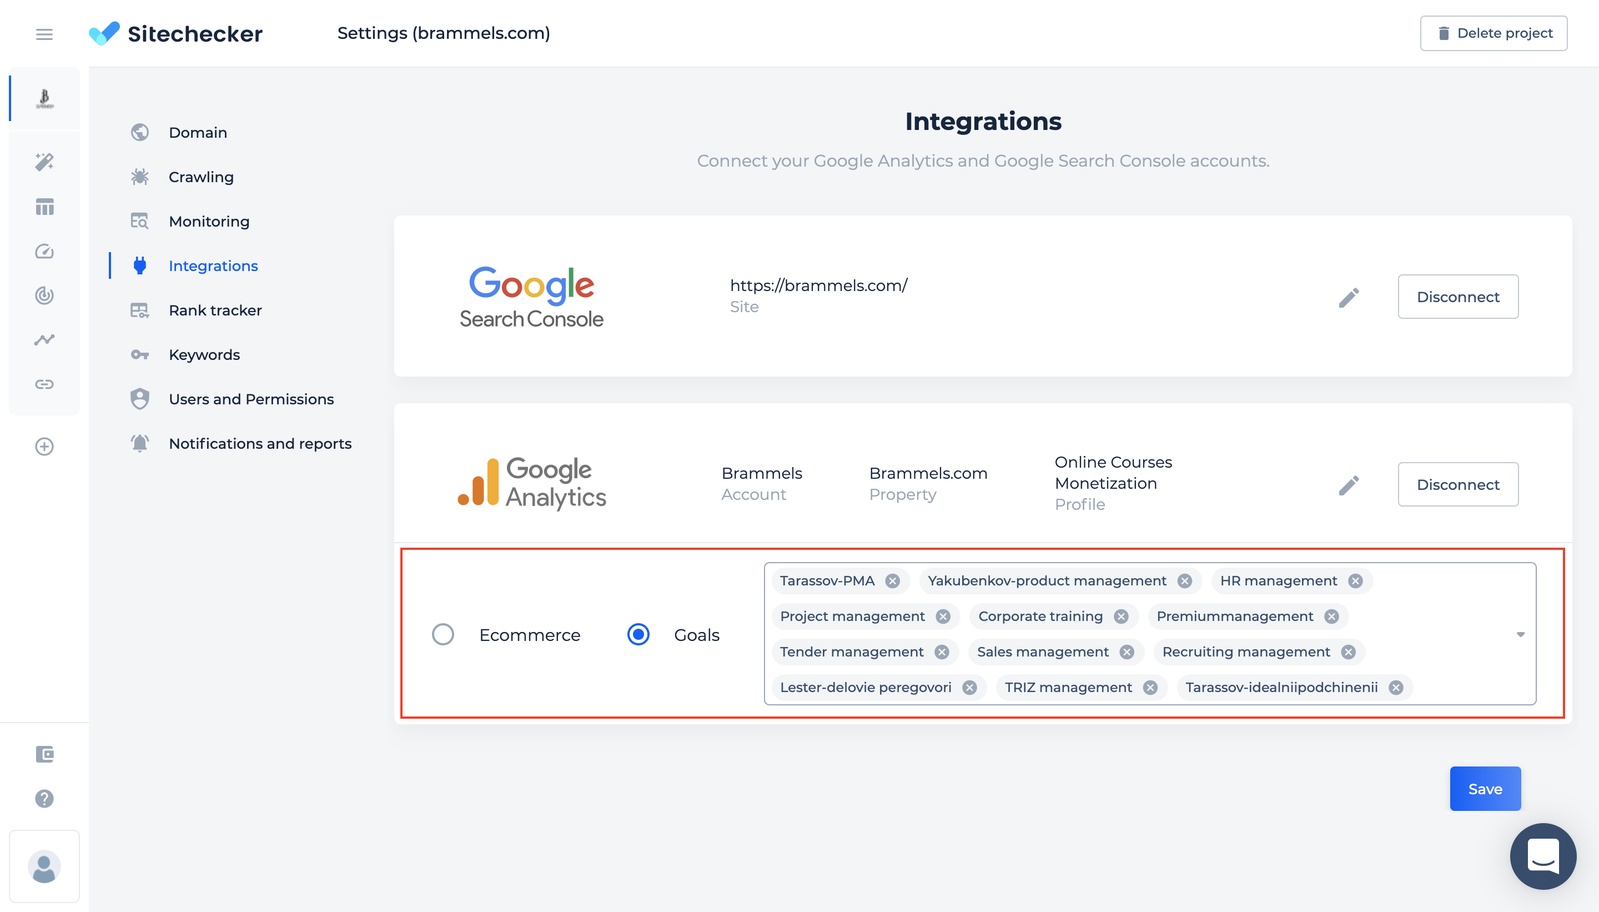This screenshot has height=912, width=1599.
Task: Open the wallet billing icon
Action: [44, 754]
